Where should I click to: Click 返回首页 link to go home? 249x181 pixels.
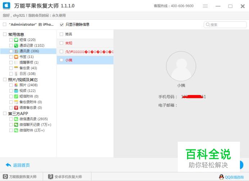[22, 165]
